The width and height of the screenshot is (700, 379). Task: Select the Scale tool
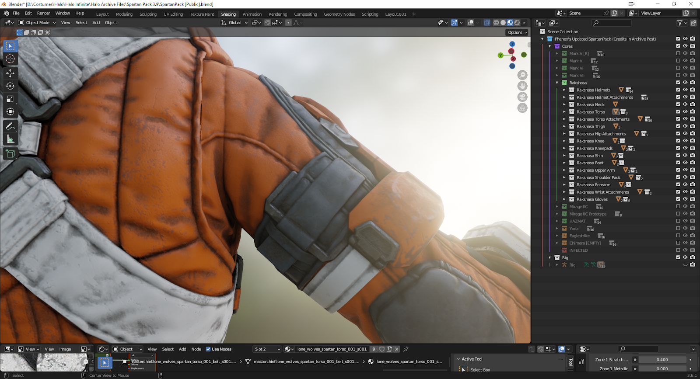tap(10, 99)
